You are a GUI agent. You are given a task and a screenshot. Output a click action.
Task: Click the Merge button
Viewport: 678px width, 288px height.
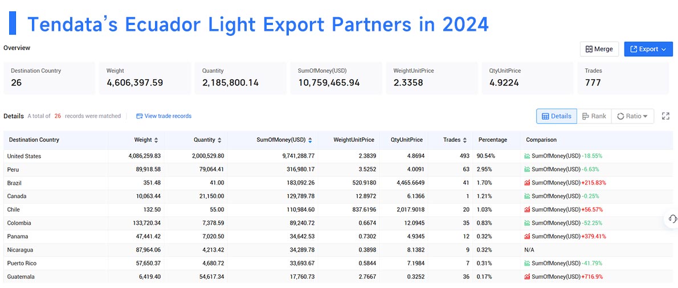coord(599,49)
